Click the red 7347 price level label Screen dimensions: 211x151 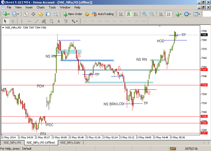click(x=204, y=70)
